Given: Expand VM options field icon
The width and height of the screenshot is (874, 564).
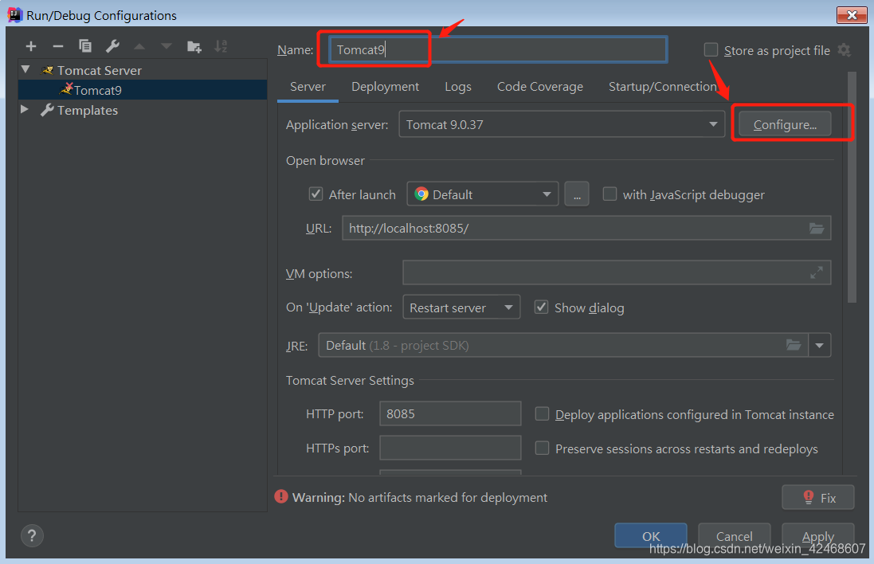Looking at the screenshot, I should coord(817,272).
